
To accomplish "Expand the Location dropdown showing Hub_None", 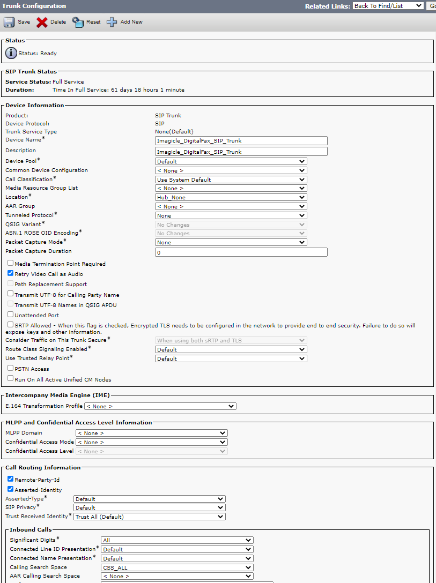I will [x=231, y=197].
